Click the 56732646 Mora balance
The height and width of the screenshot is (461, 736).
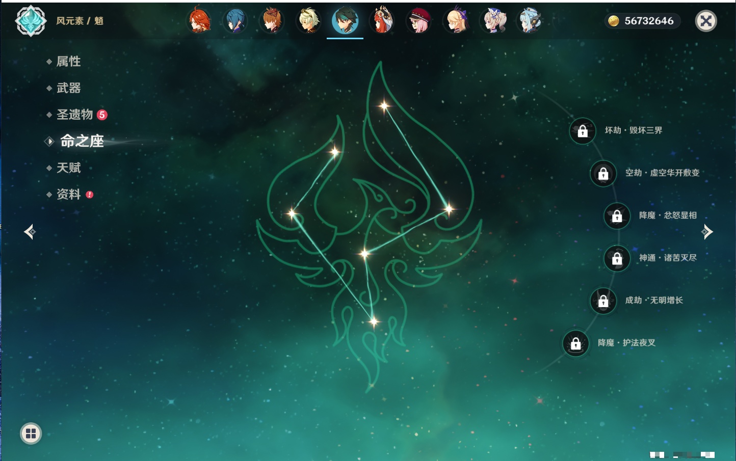coord(649,21)
